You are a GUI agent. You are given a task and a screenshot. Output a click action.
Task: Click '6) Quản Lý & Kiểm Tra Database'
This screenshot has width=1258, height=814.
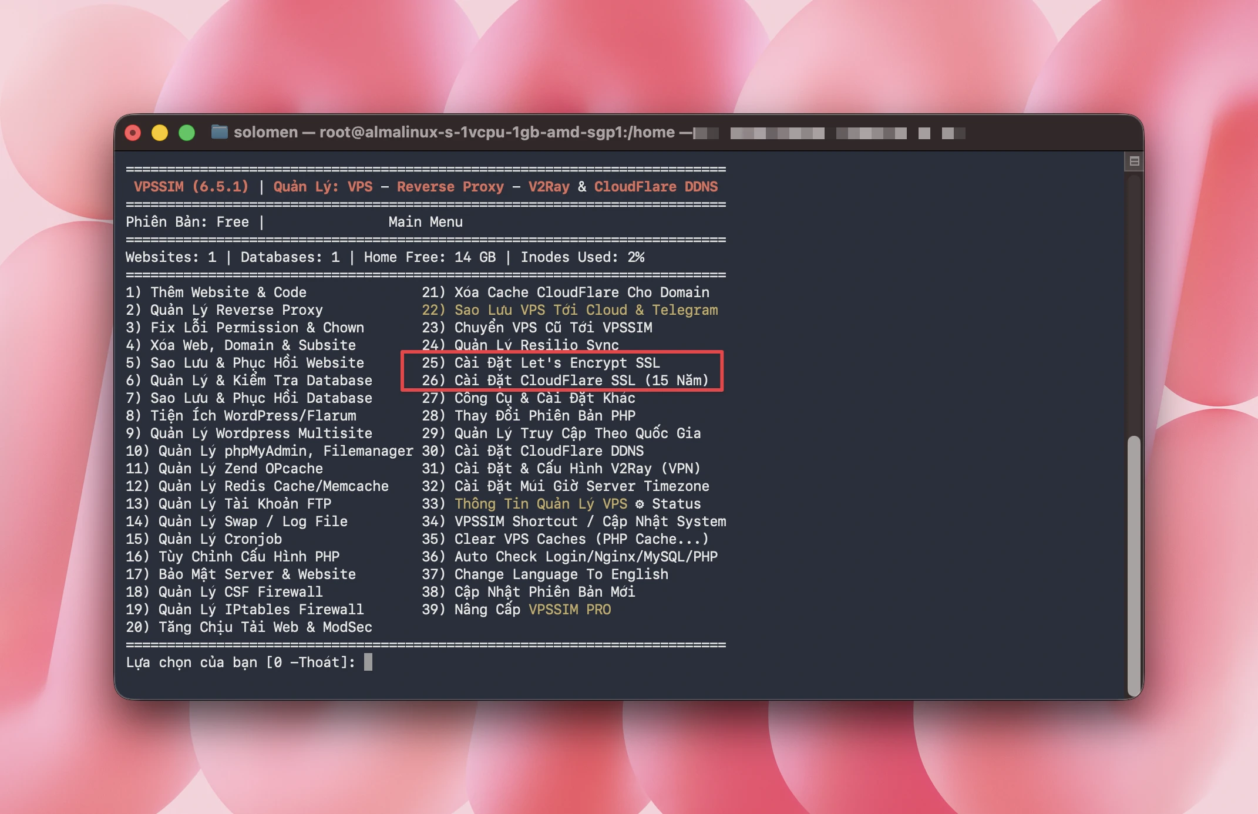pos(249,381)
